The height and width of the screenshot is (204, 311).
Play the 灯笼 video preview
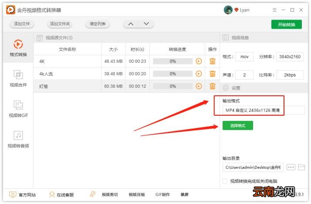point(199,86)
